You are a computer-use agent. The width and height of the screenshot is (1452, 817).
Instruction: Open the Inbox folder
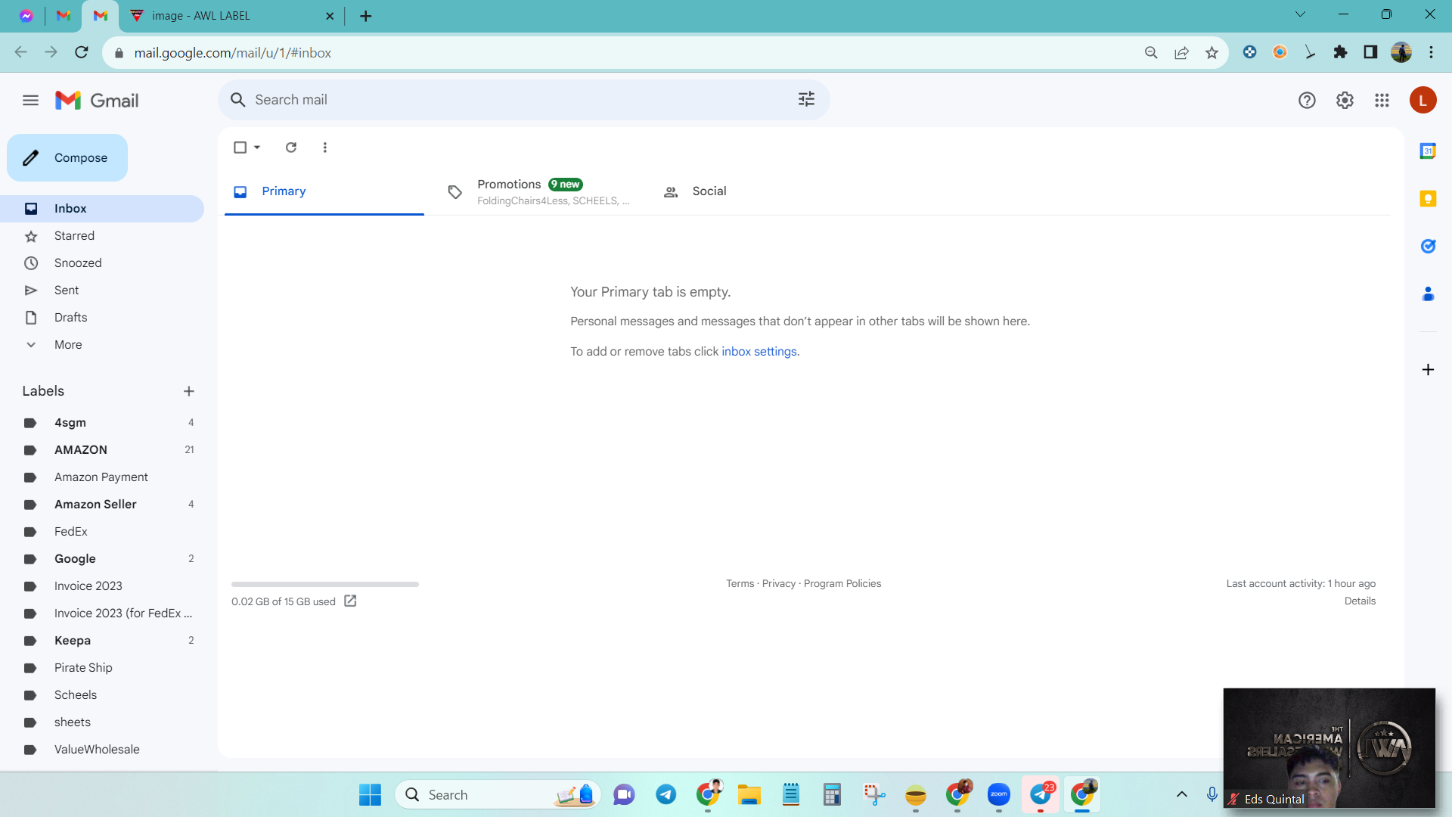pos(102,209)
